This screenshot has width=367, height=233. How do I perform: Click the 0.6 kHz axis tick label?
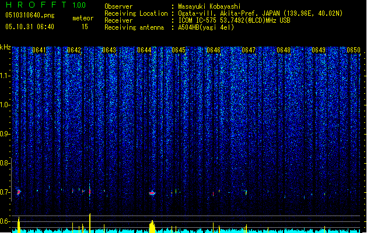(5, 221)
